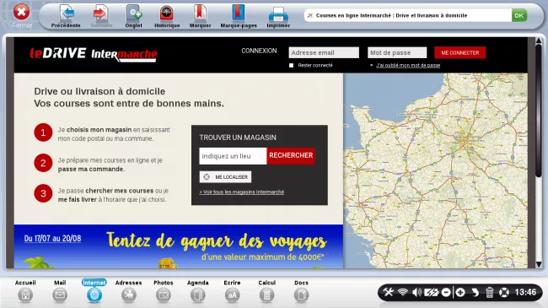This screenshot has width=548, height=308.
Task: Click the ME LOCALISER button
Action: click(x=225, y=176)
